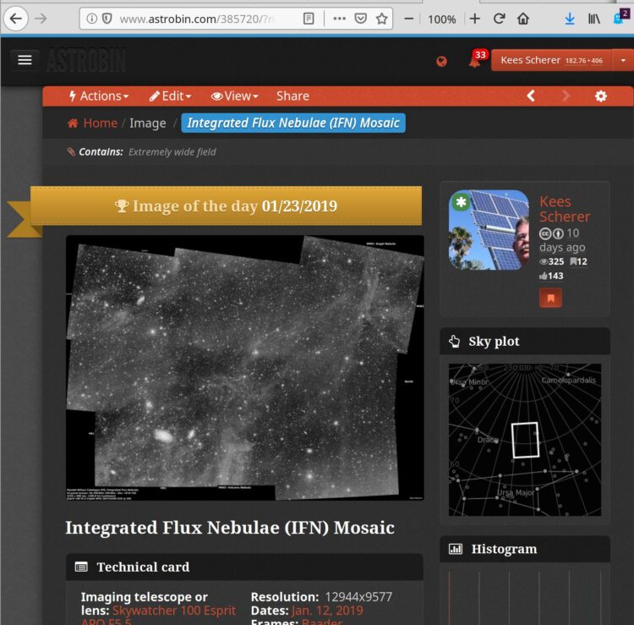The width and height of the screenshot is (634, 625).
Task: Open the IFN mosaic main image
Action: 245,368
